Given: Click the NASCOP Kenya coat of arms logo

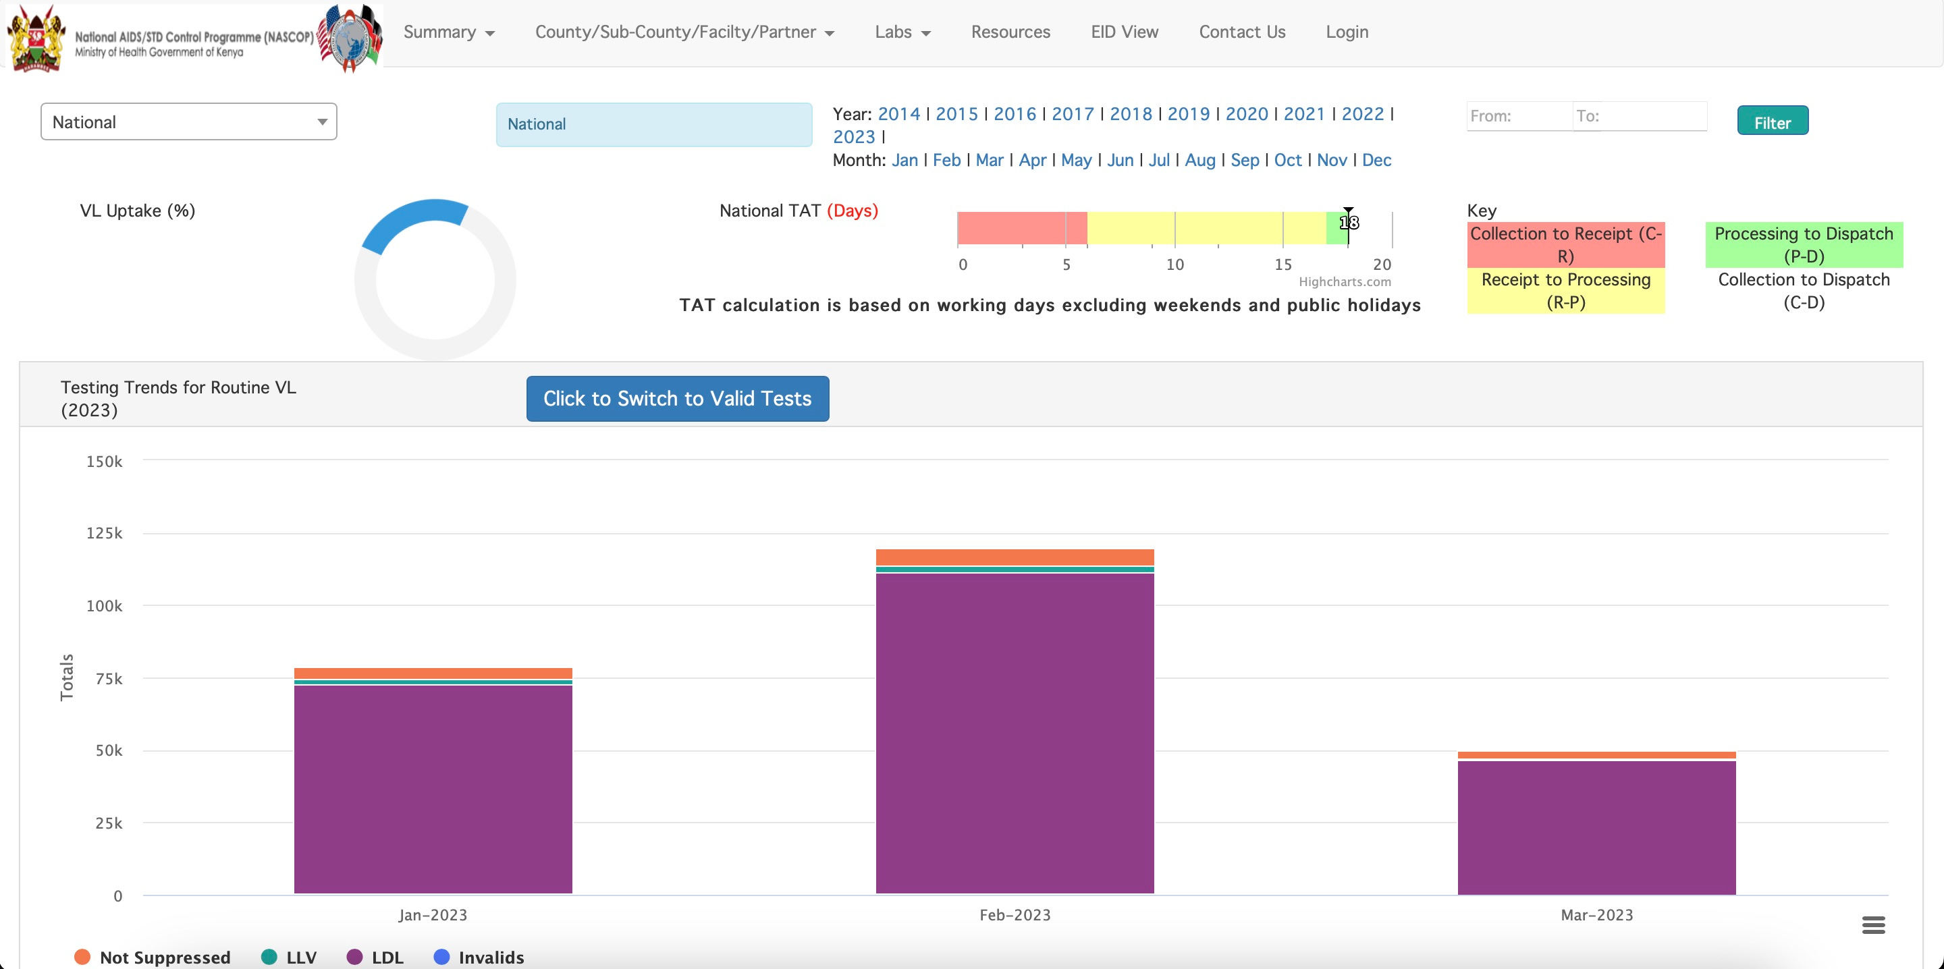Looking at the screenshot, I should [x=36, y=38].
